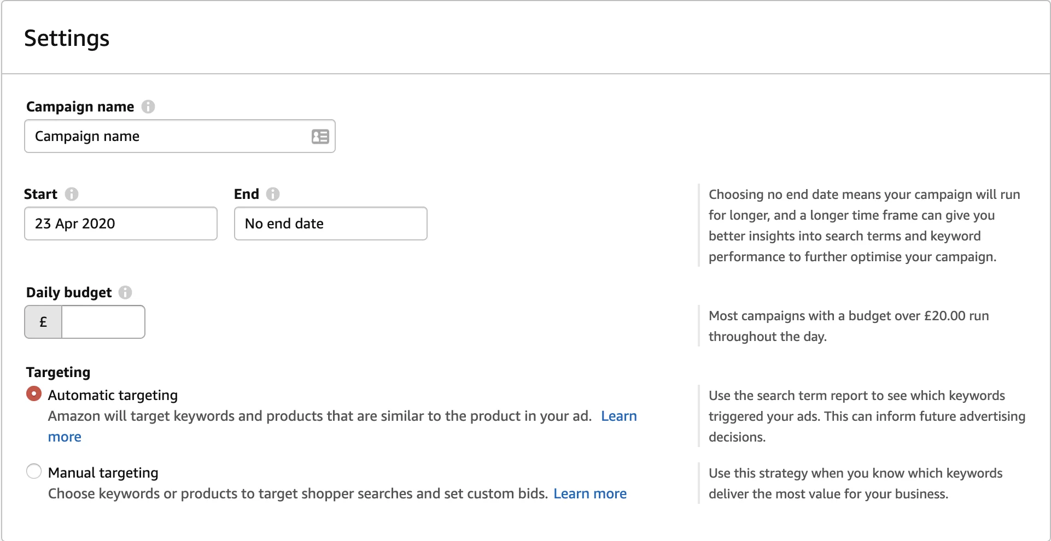Click the contact card autofill icon in name field
Screen dimensions: 1051x541
point(320,137)
